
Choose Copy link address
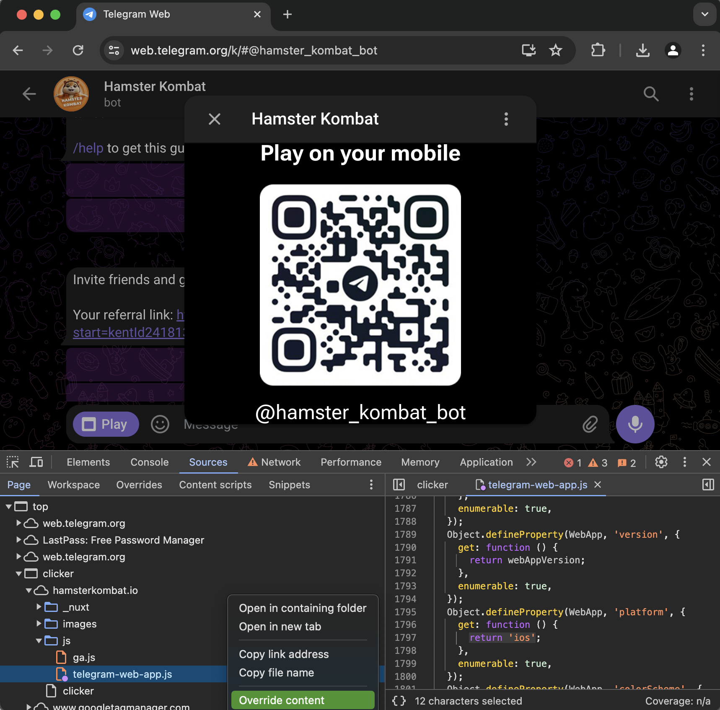303,654
